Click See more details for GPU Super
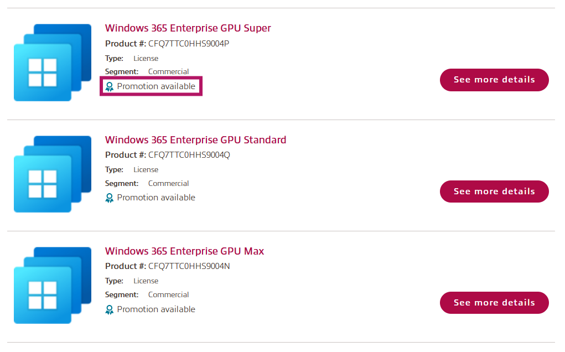 coord(494,80)
